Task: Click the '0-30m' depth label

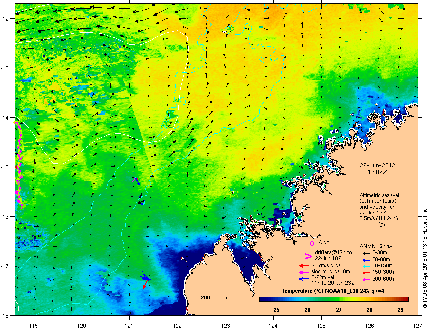Action: [x=380, y=253]
